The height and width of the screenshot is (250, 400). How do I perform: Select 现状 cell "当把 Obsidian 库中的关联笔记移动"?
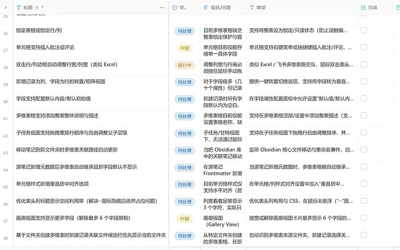(x=223, y=153)
